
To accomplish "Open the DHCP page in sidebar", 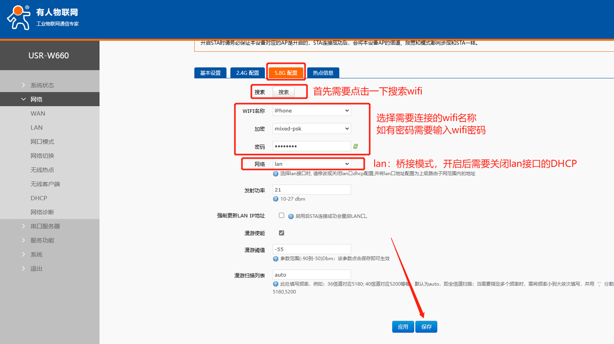I will tap(39, 198).
